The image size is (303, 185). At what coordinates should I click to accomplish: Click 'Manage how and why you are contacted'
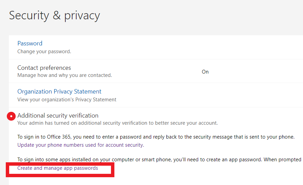(65, 75)
